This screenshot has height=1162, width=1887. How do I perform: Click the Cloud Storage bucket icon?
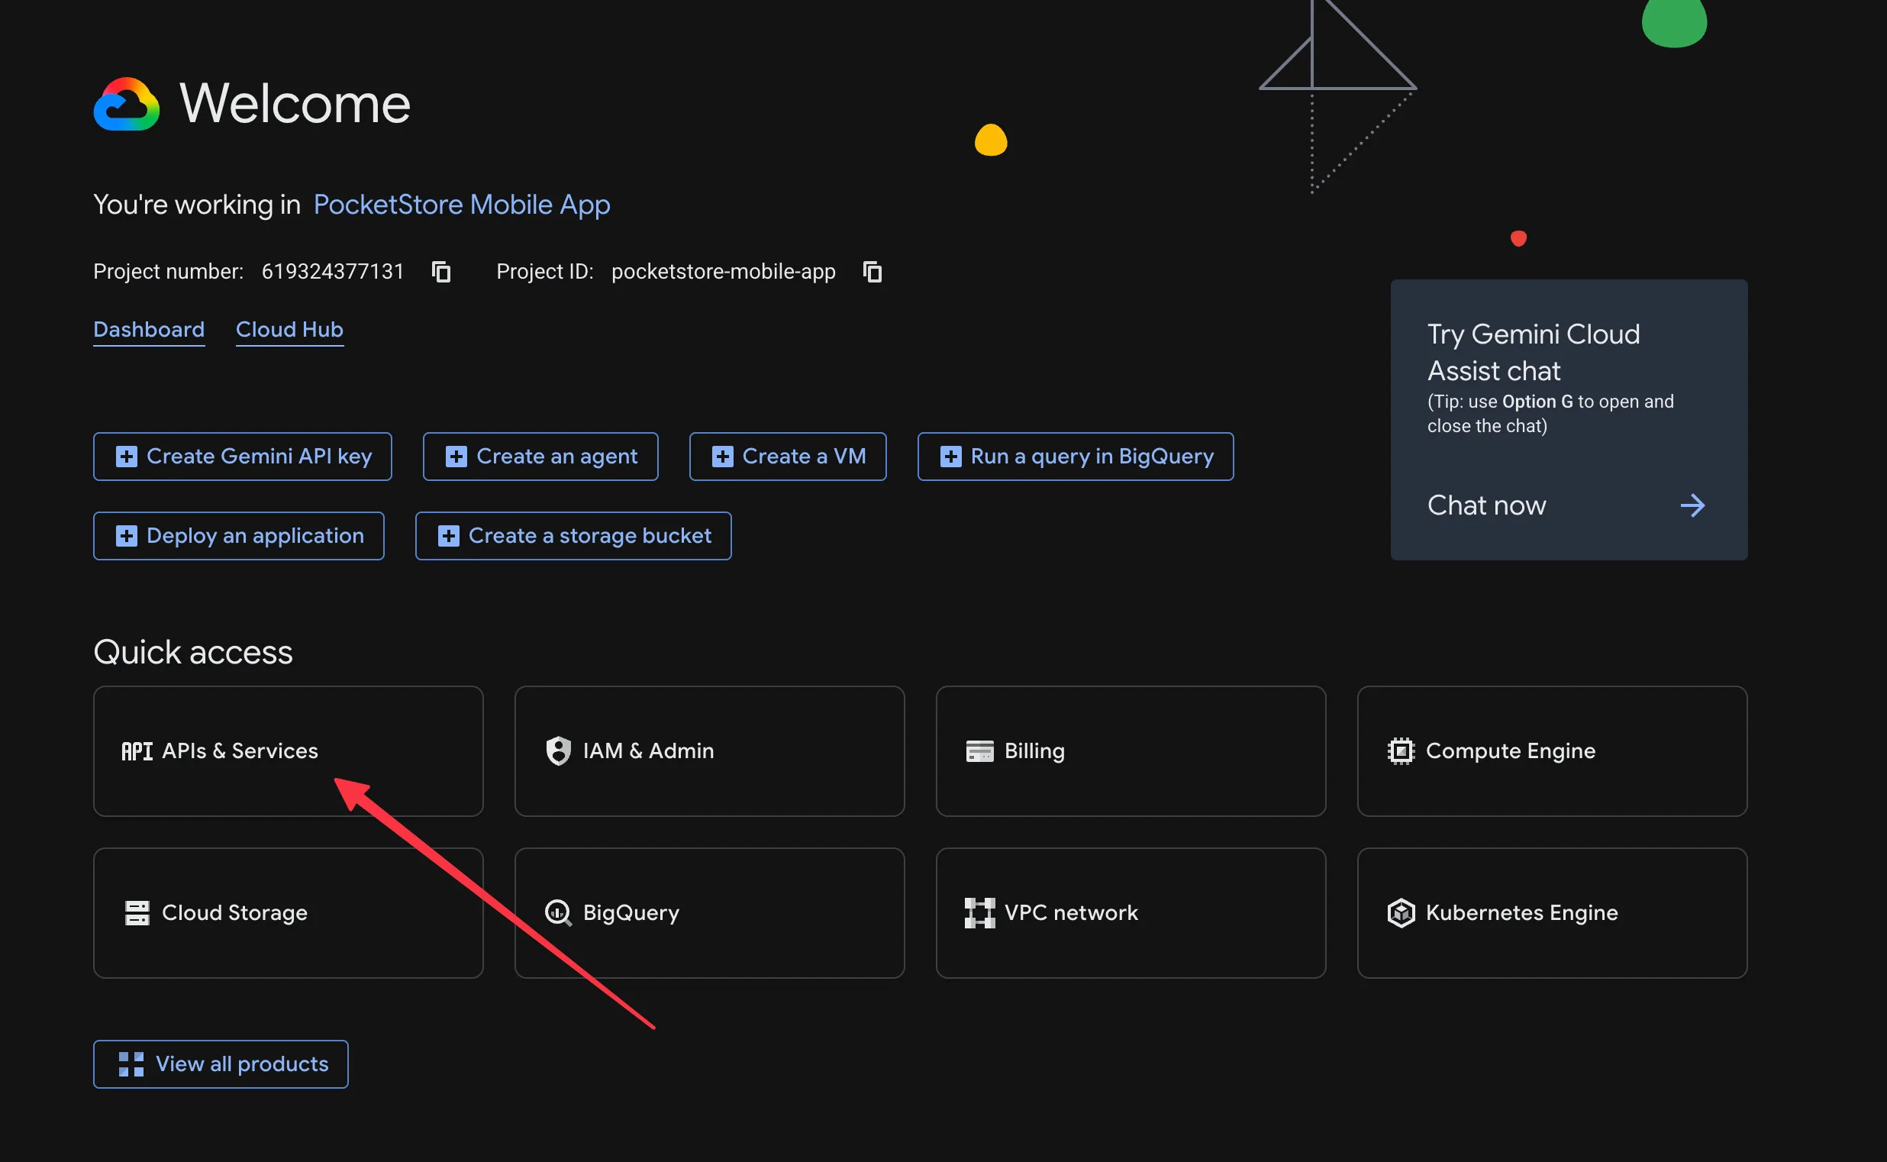tap(137, 913)
